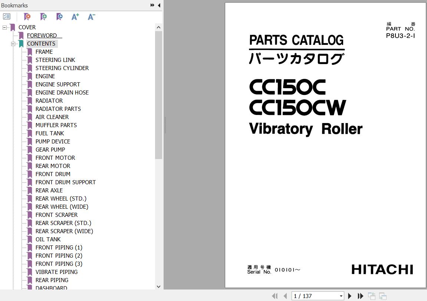The width and height of the screenshot is (427, 301).
Task: Jump to RADIATOR bookmark
Action: (x=49, y=101)
